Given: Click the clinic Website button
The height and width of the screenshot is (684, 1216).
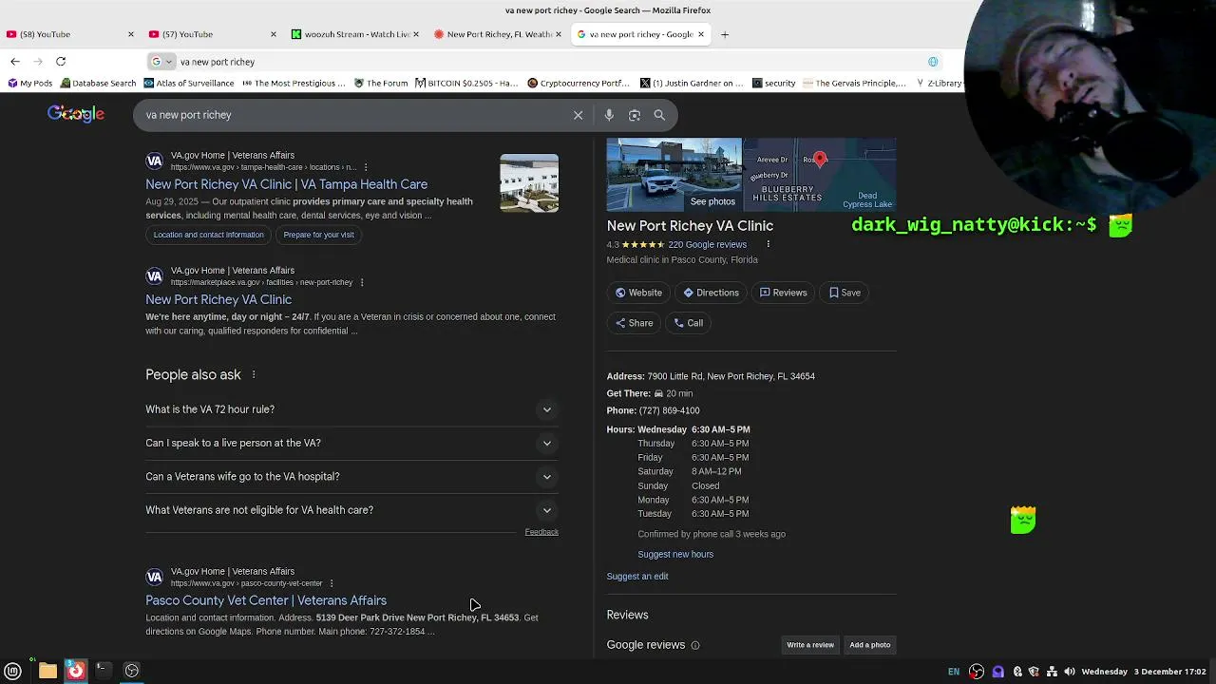Looking at the screenshot, I should [x=638, y=293].
